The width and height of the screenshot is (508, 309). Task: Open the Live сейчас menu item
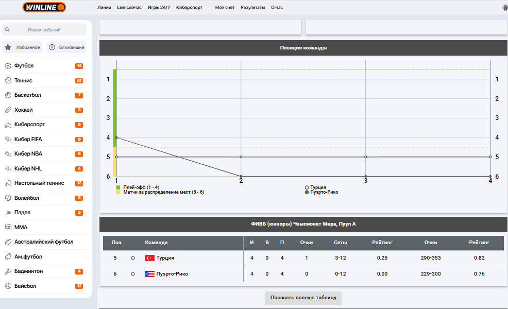(129, 8)
